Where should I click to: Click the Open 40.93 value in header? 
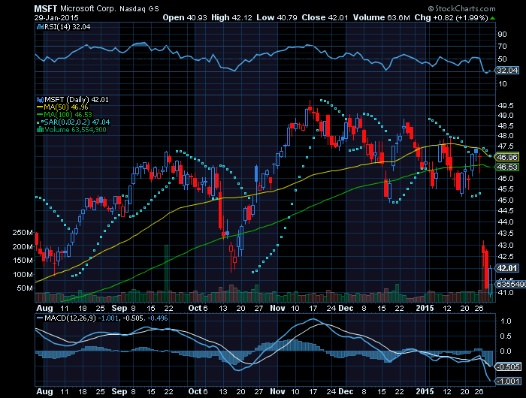tap(185, 17)
